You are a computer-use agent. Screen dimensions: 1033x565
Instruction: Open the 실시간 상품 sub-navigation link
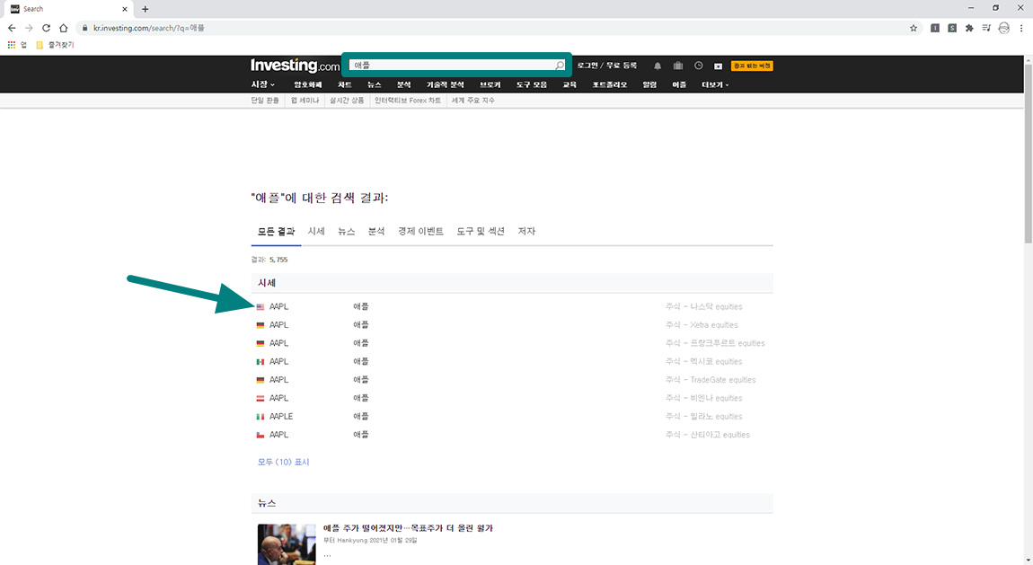click(347, 100)
